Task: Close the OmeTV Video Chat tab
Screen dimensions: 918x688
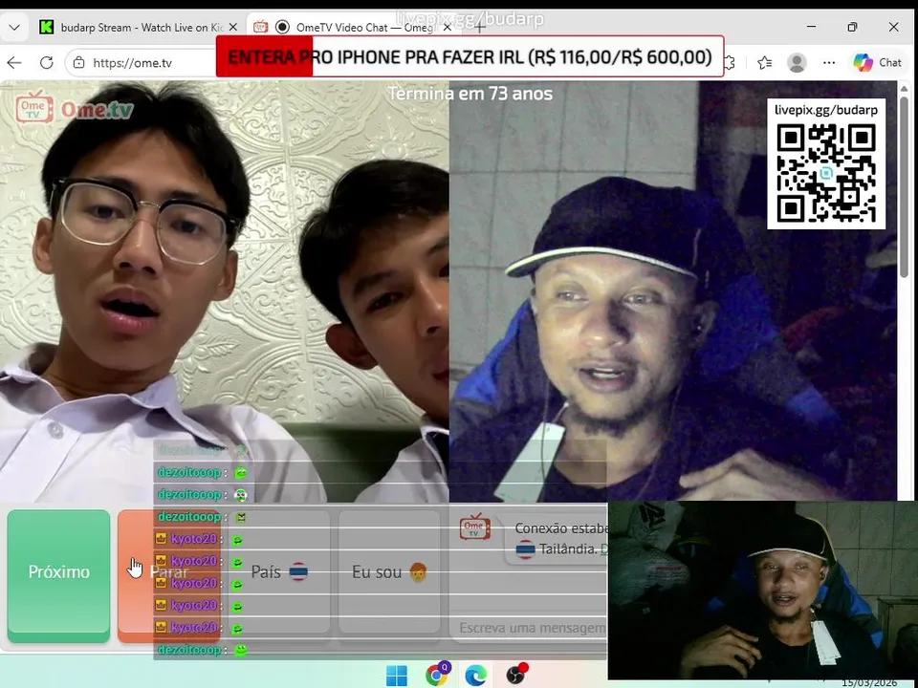Action: tap(448, 28)
